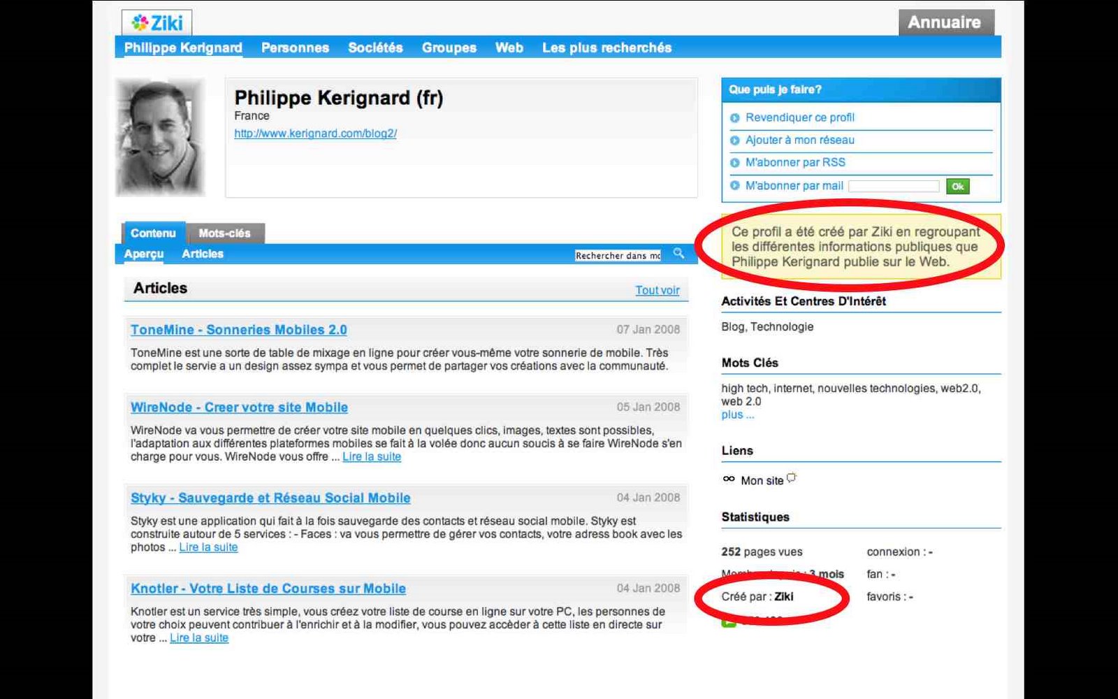This screenshot has width=1118, height=699.
Task: Click Philippe Kerignard's profile photo
Action: [x=160, y=137]
